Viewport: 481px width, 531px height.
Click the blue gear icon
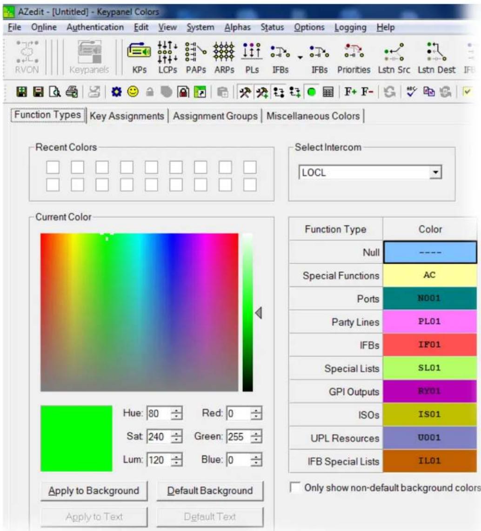point(116,92)
